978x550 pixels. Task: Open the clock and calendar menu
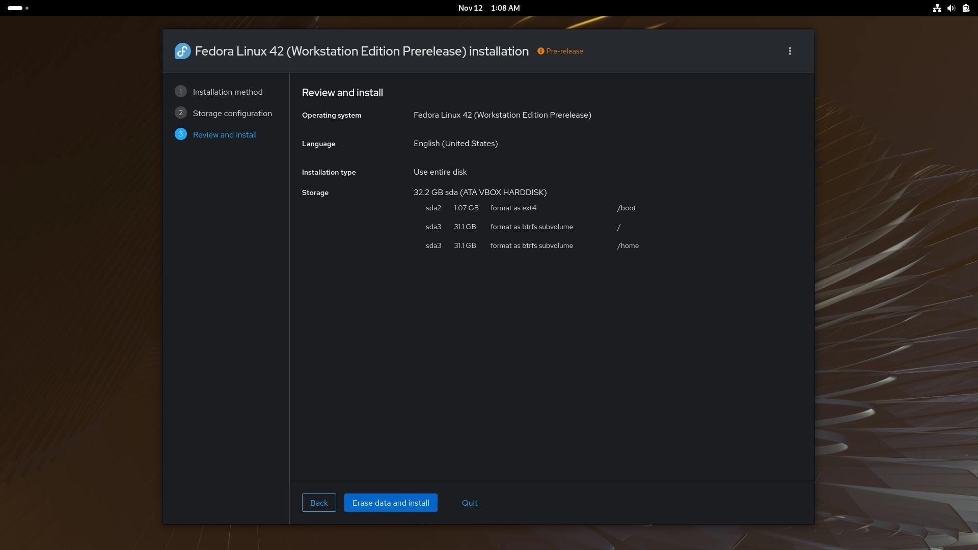coord(488,8)
